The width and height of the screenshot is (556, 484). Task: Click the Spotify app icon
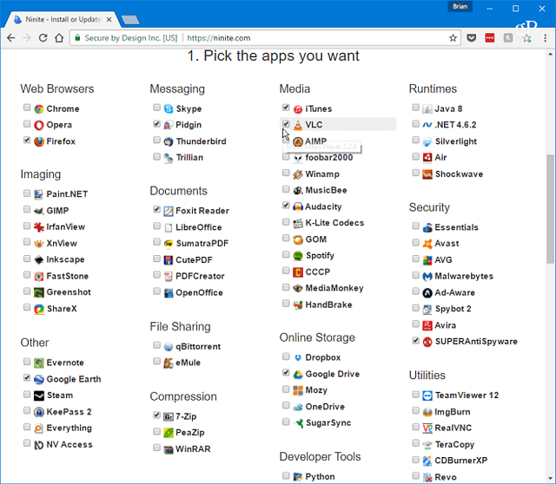[x=298, y=255]
